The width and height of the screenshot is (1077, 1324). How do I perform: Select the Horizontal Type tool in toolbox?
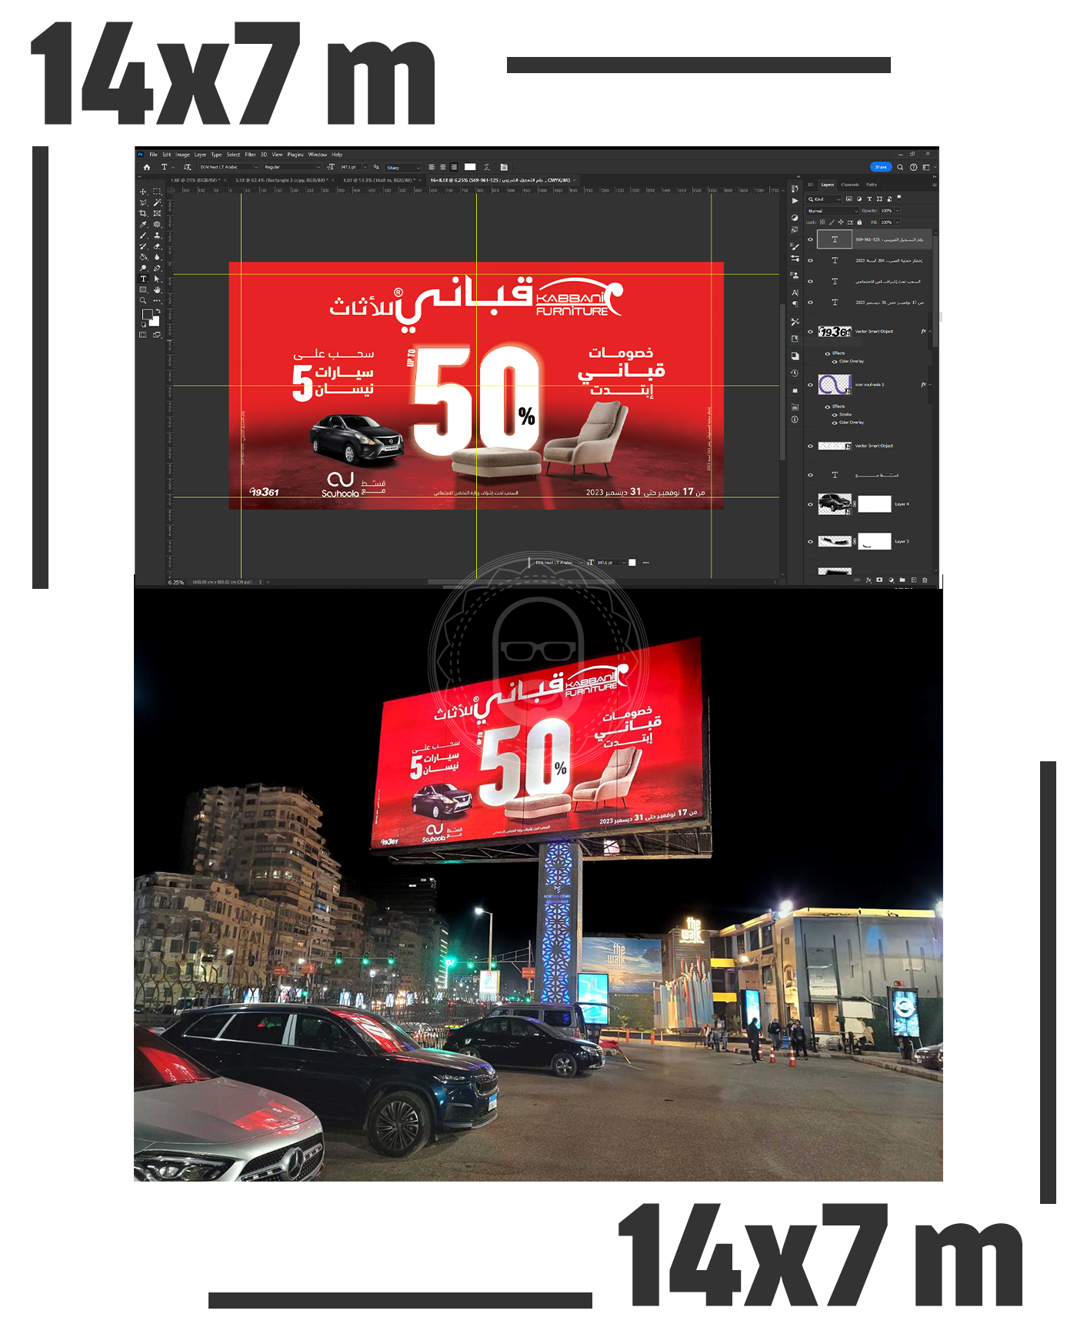point(143,279)
